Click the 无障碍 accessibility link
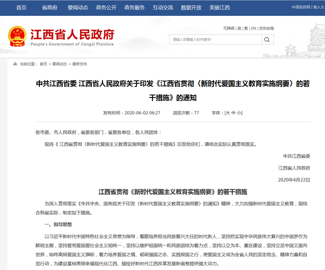325x270 pixels. click(x=229, y=28)
